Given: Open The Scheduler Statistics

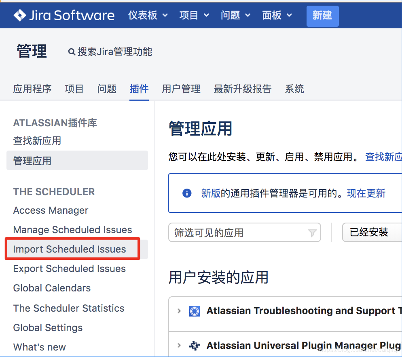Looking at the screenshot, I should (x=69, y=308).
